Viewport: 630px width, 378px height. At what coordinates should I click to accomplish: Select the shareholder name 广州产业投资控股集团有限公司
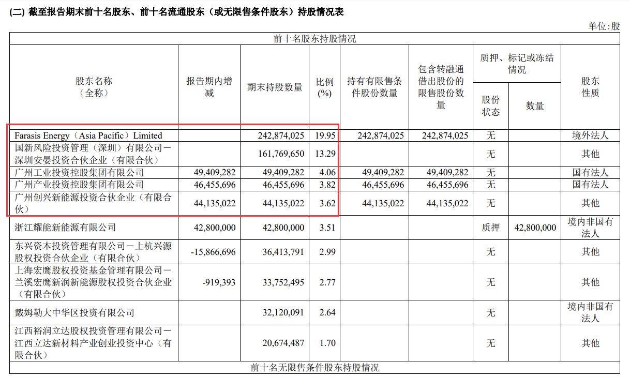(x=79, y=185)
